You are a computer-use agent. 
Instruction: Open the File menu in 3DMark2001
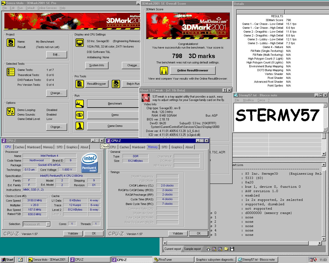pyautogui.click(x=5, y=8)
